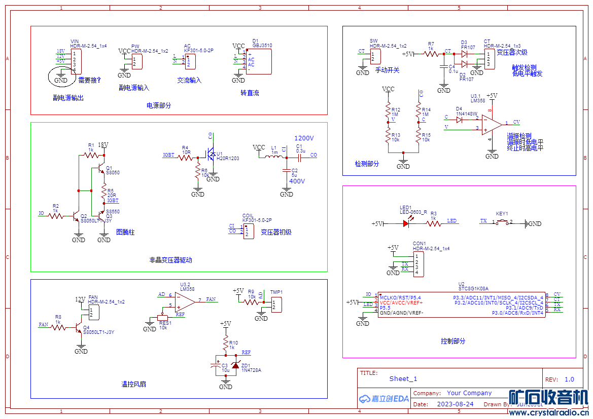593x419 pixels.
Task: Select transistor Q4 near FAN header
Action: [78, 328]
